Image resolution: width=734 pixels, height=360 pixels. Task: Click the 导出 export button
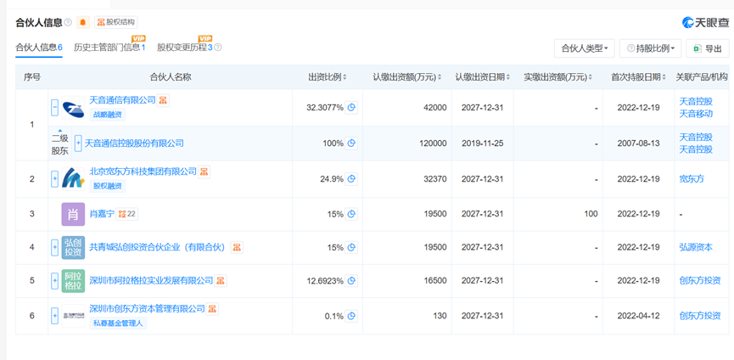(708, 48)
